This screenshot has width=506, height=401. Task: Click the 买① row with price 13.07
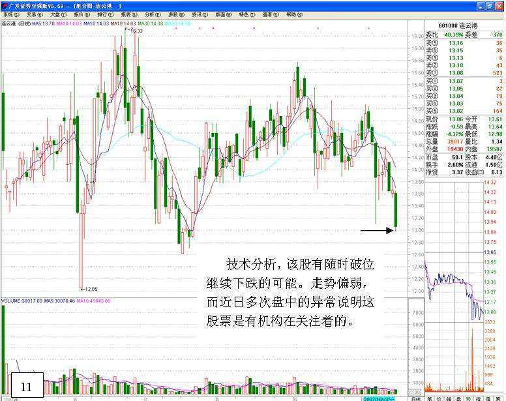(x=464, y=81)
